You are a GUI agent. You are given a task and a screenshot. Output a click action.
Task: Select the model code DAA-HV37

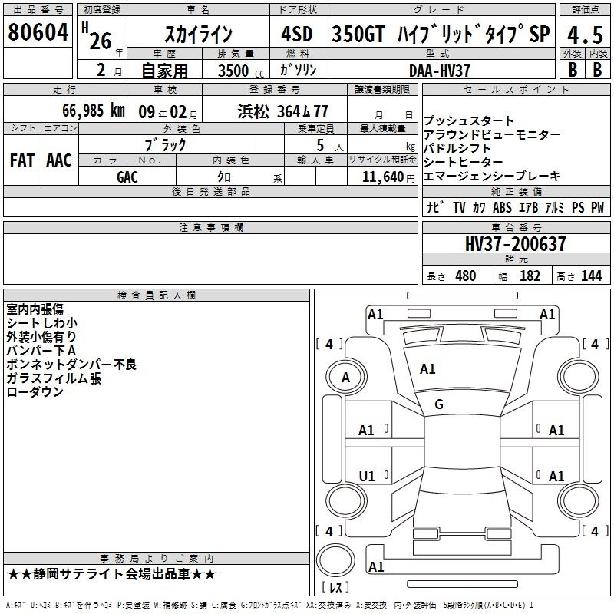440,70
